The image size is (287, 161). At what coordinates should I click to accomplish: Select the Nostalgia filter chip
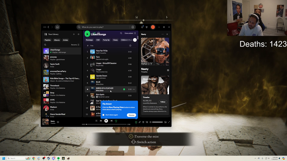(89, 40)
